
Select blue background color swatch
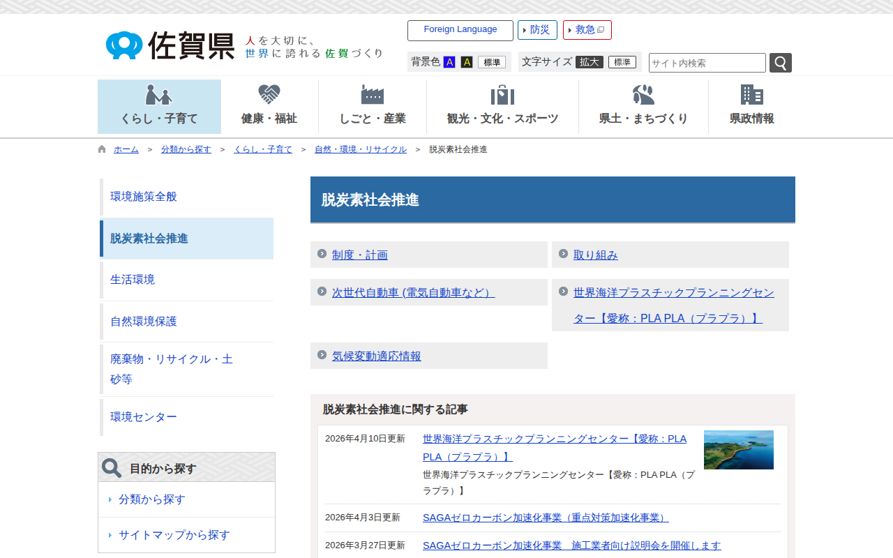pos(449,62)
